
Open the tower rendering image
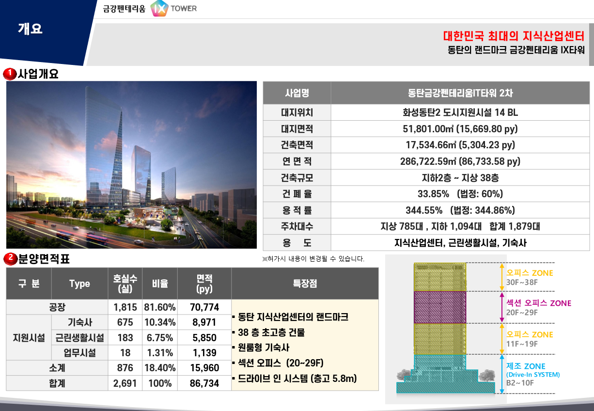click(x=131, y=165)
